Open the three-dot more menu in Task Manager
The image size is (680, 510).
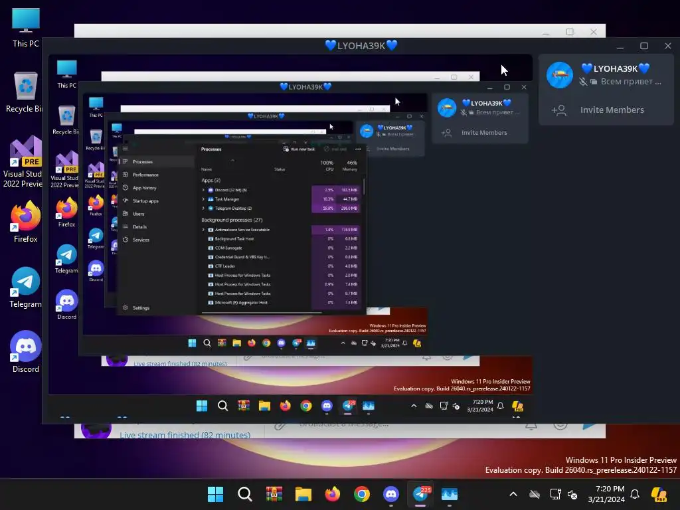click(358, 149)
